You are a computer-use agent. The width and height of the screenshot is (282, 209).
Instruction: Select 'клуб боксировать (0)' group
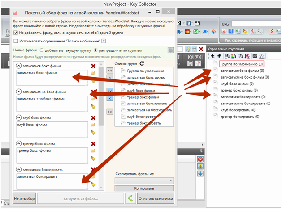(x=238, y=110)
